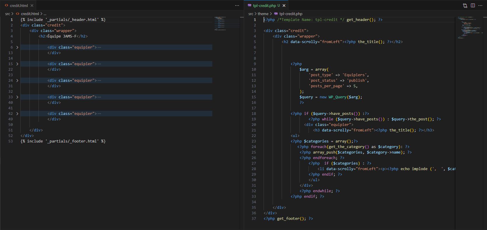Click the '<ul>' tag on line 22

[295, 135]
